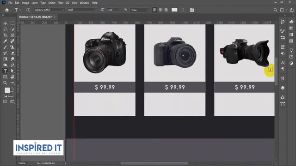Change screen mode
Screen dimensions: 296x166
click(12, 101)
